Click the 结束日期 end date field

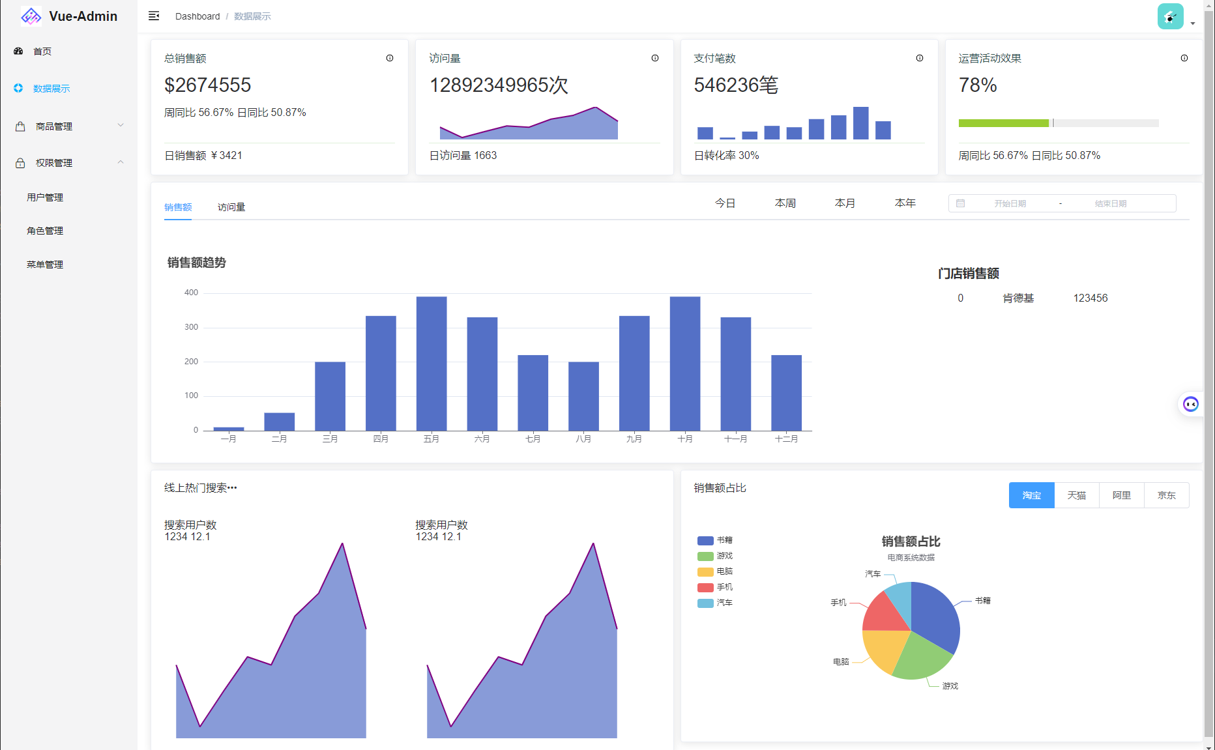coord(1110,203)
